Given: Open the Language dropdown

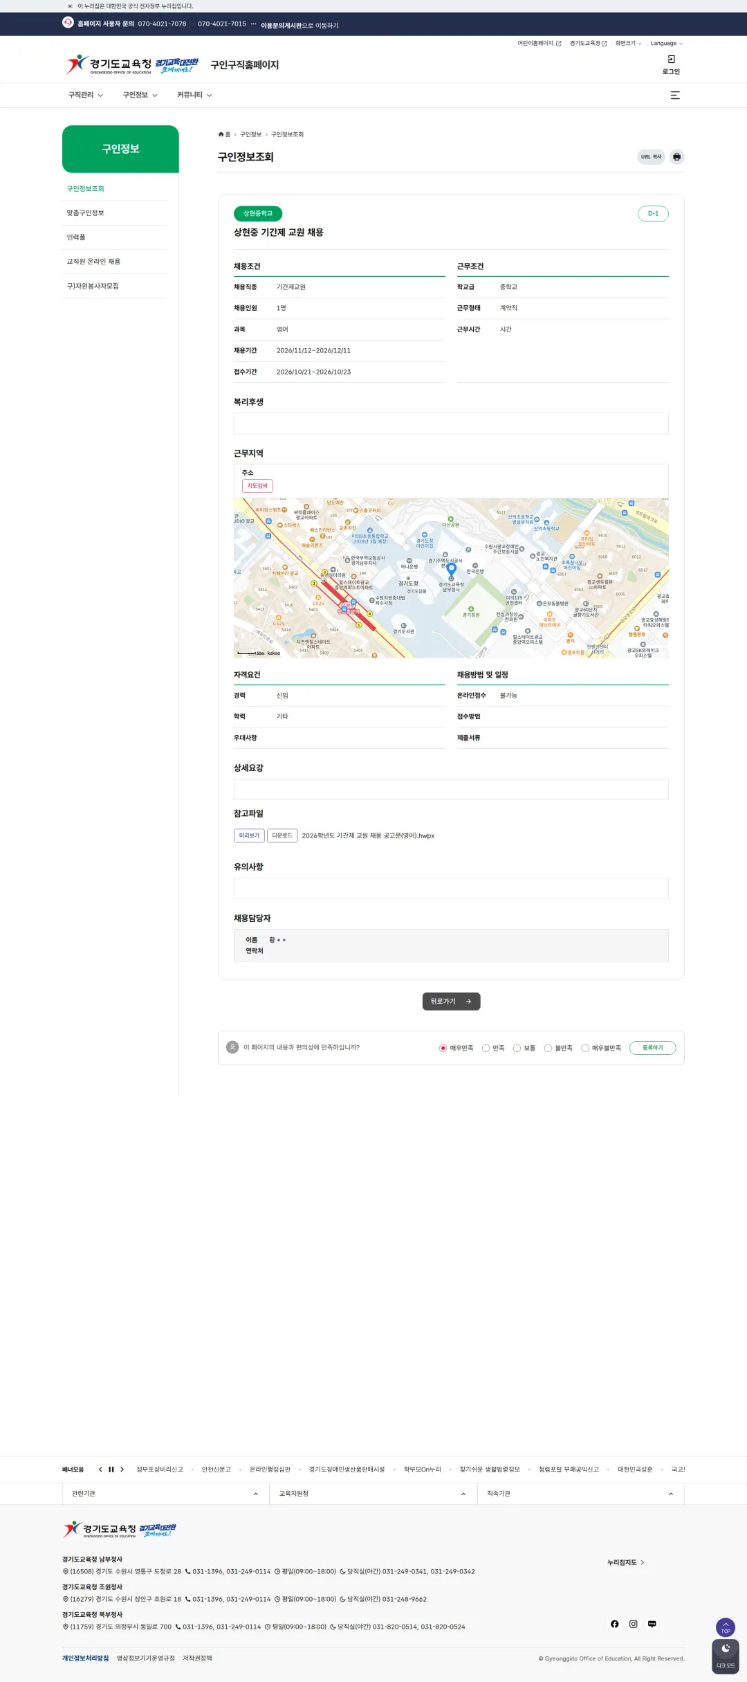Looking at the screenshot, I should click(666, 44).
